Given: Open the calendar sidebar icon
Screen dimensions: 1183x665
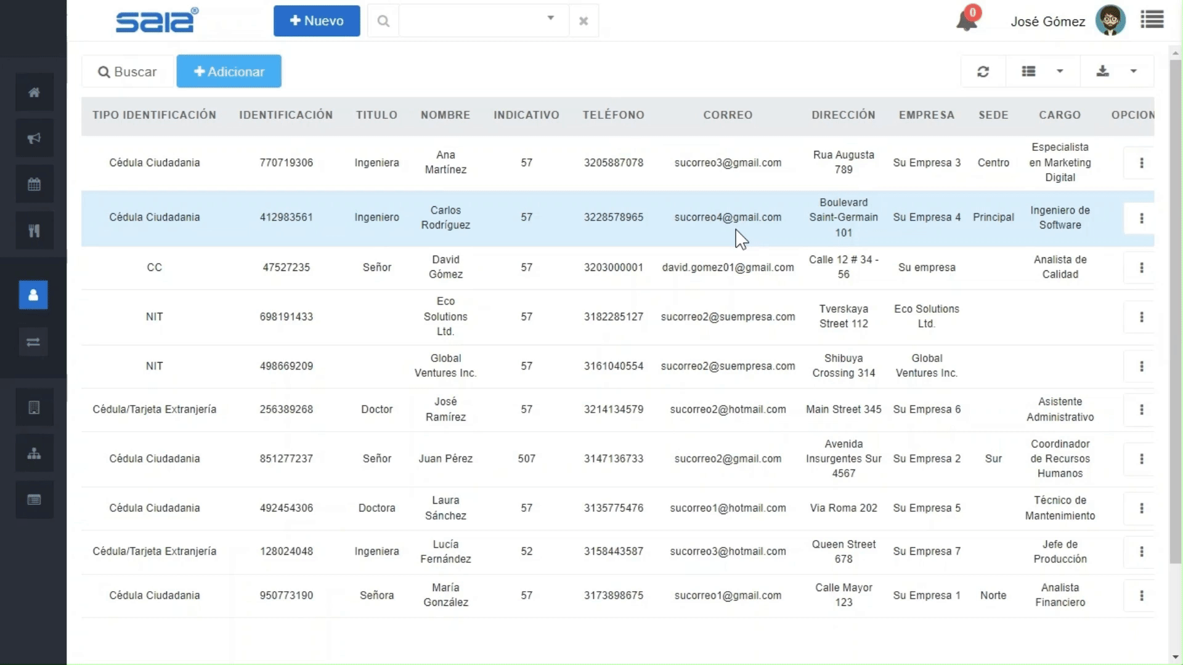Looking at the screenshot, I should 34,184.
